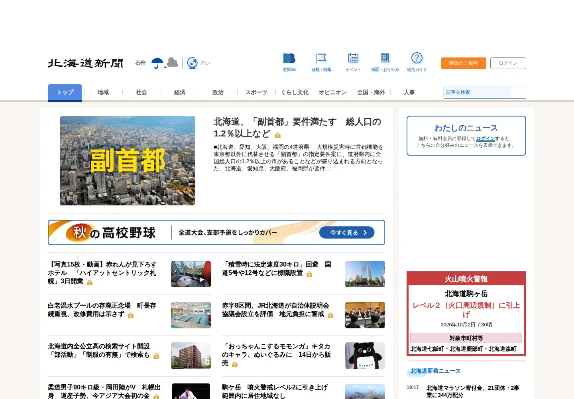Open article おっちゃんこするモモンガ
This screenshot has width=574, height=399.
click(x=277, y=355)
